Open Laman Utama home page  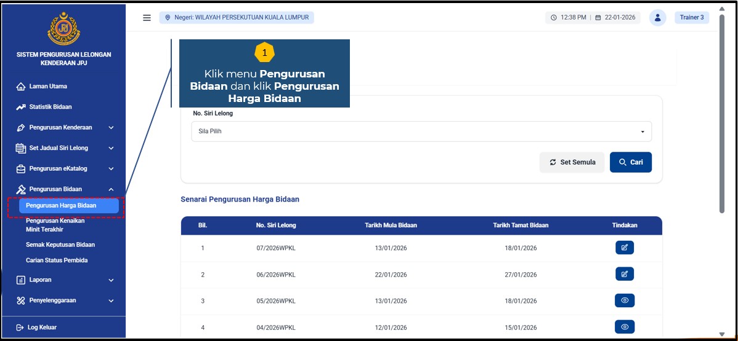tap(48, 87)
